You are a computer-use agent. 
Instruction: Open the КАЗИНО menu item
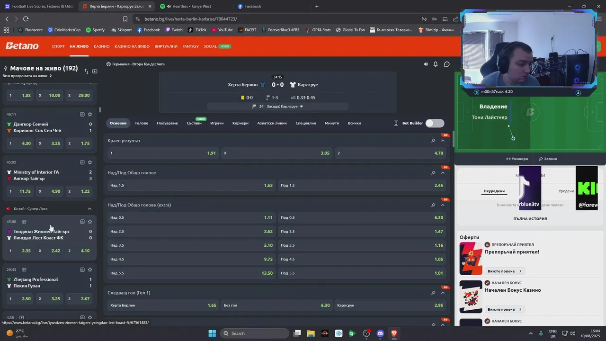pyautogui.click(x=102, y=46)
